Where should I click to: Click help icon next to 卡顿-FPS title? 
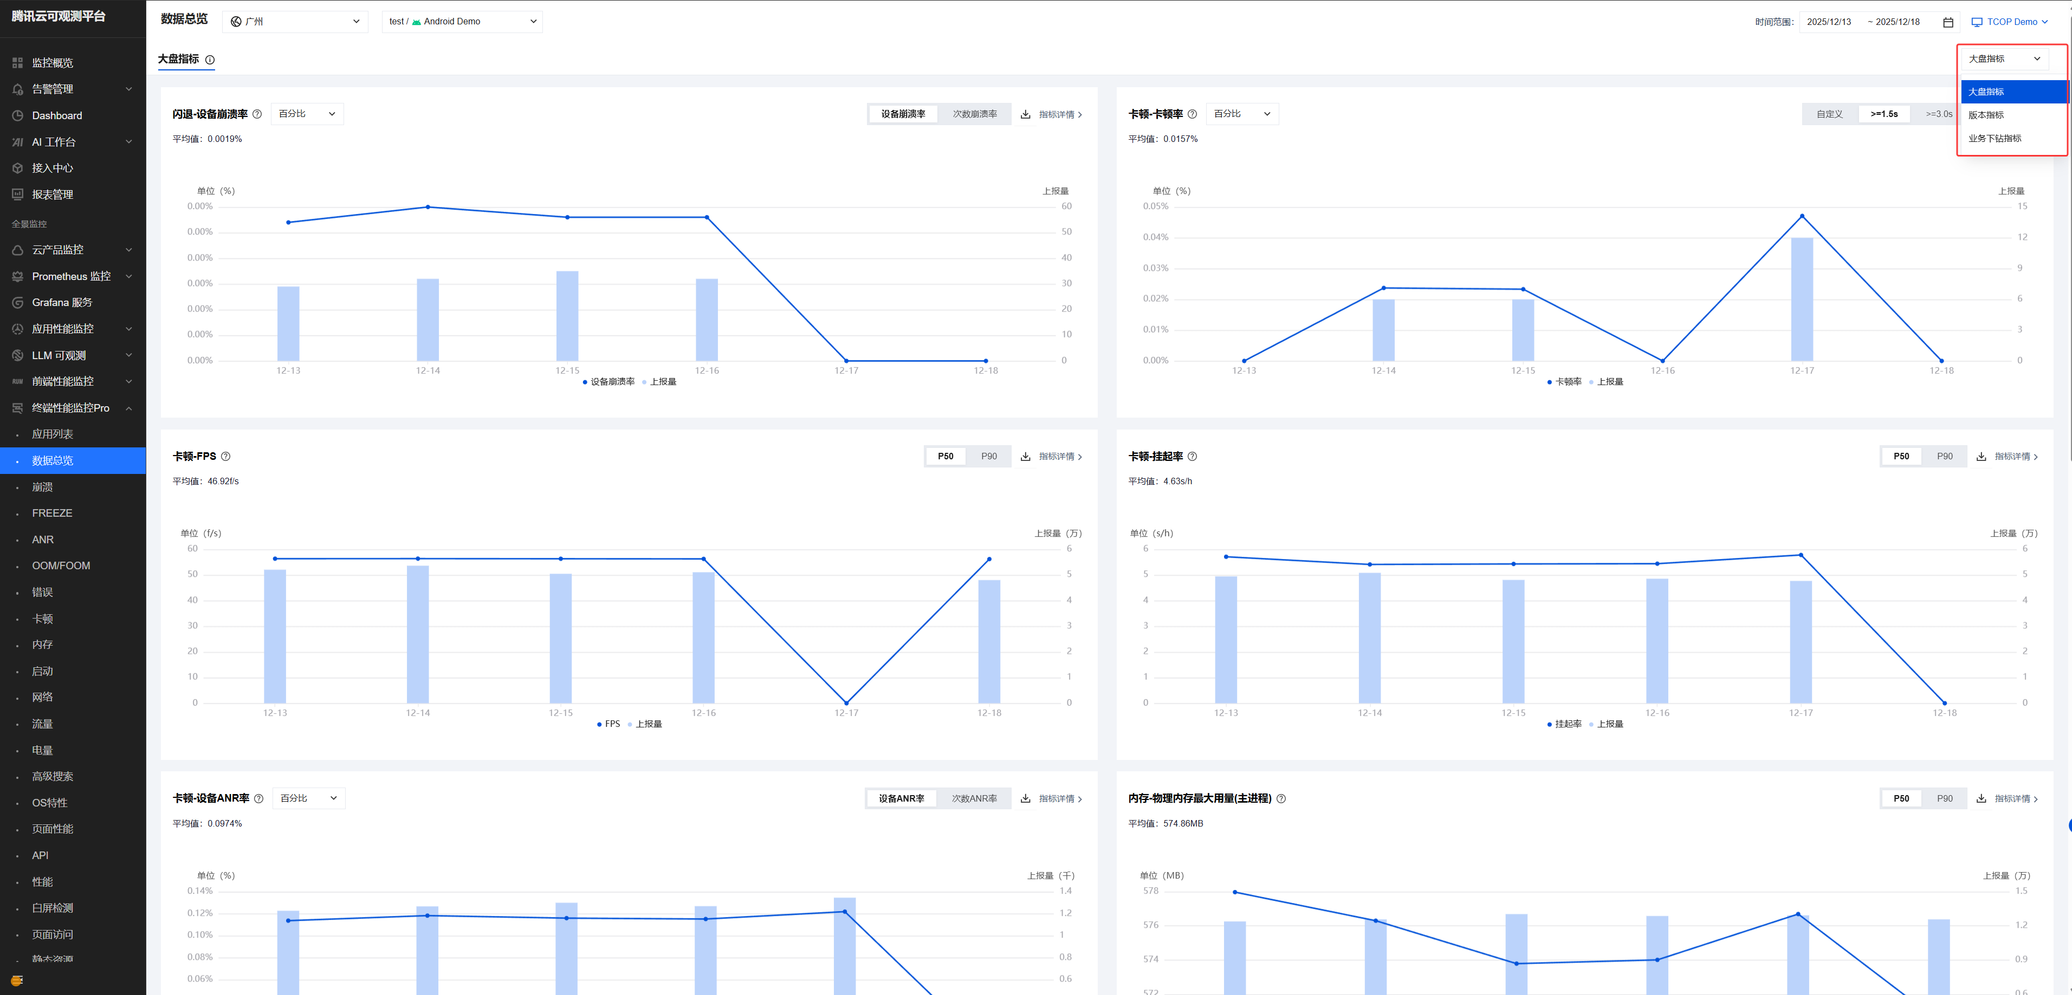pyautogui.click(x=226, y=456)
